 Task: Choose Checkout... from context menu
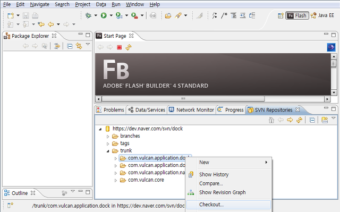229,205
